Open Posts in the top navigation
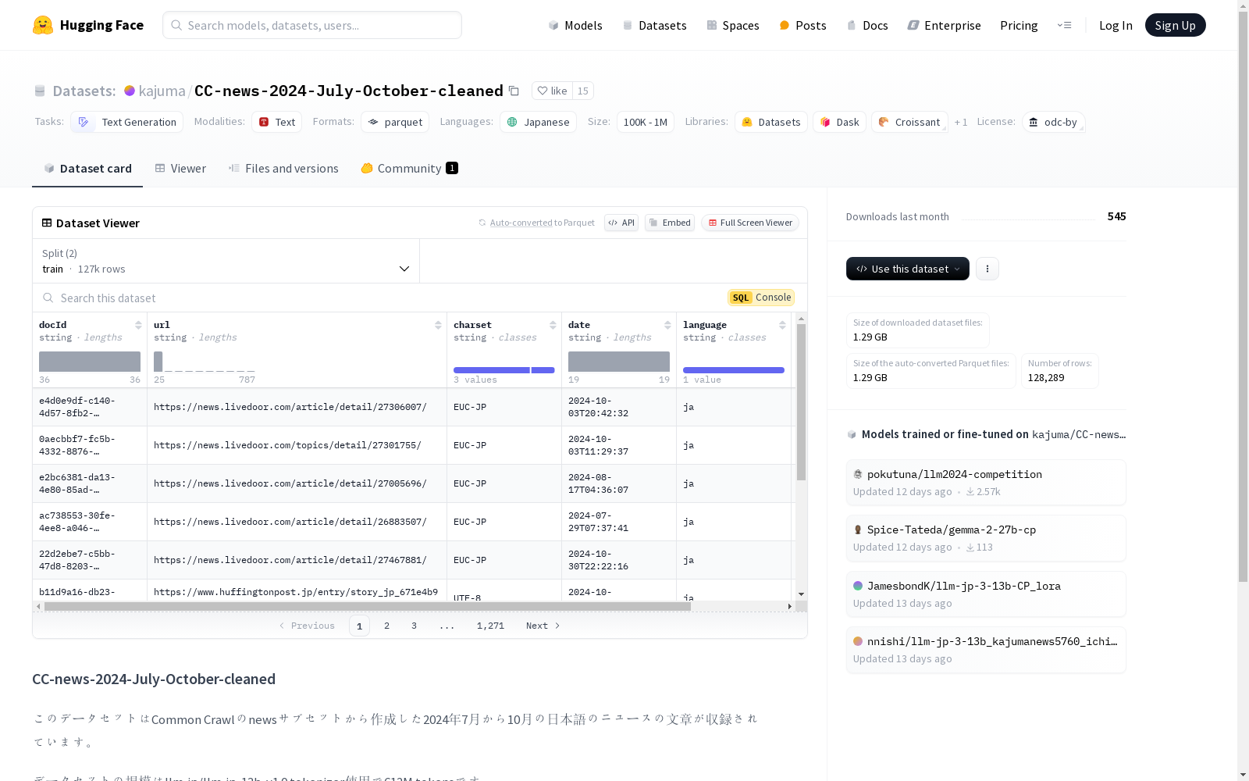Image resolution: width=1249 pixels, height=781 pixels. (x=802, y=25)
